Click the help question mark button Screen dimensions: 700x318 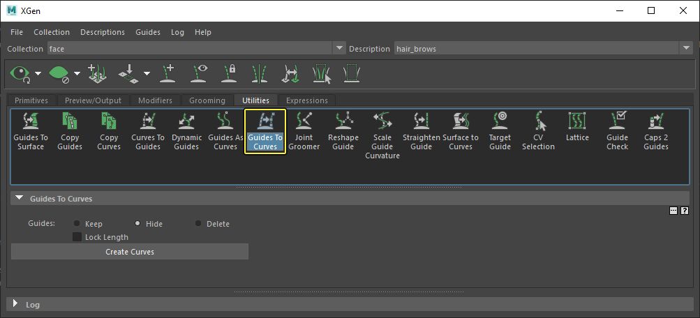685,210
